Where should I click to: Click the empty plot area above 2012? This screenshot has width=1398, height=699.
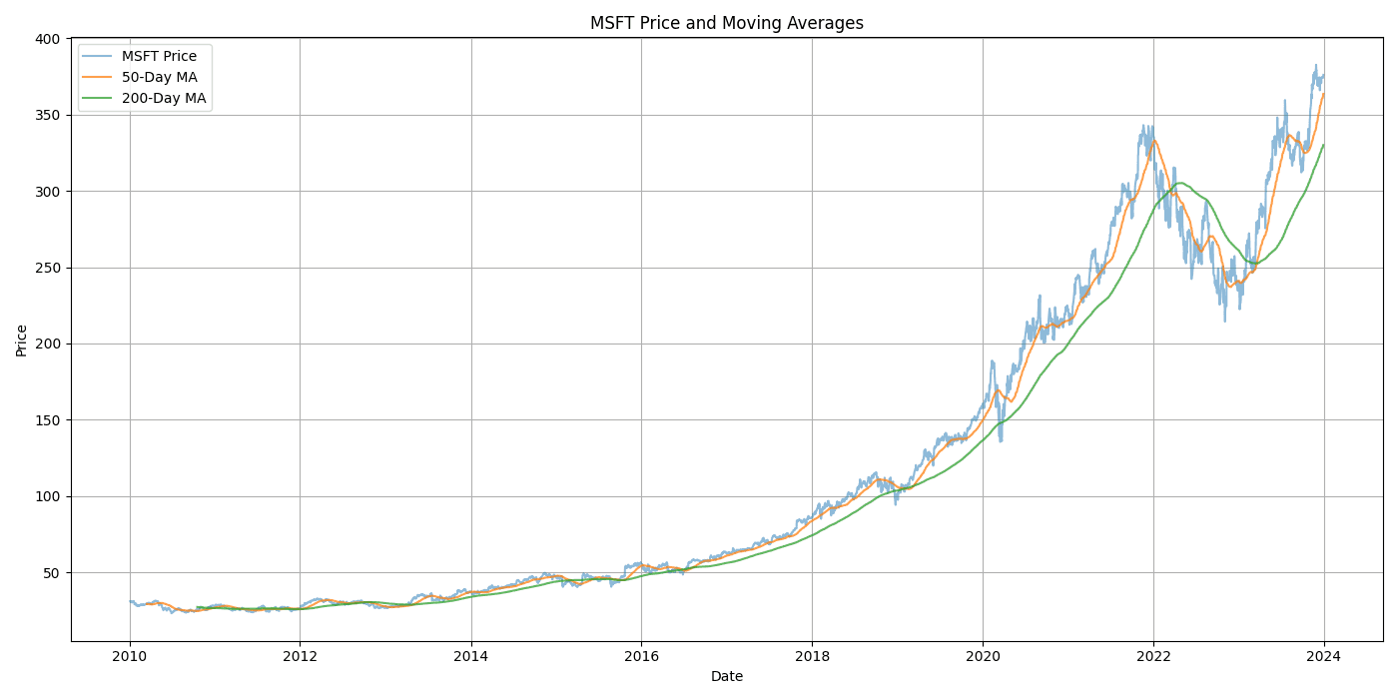tap(302, 300)
